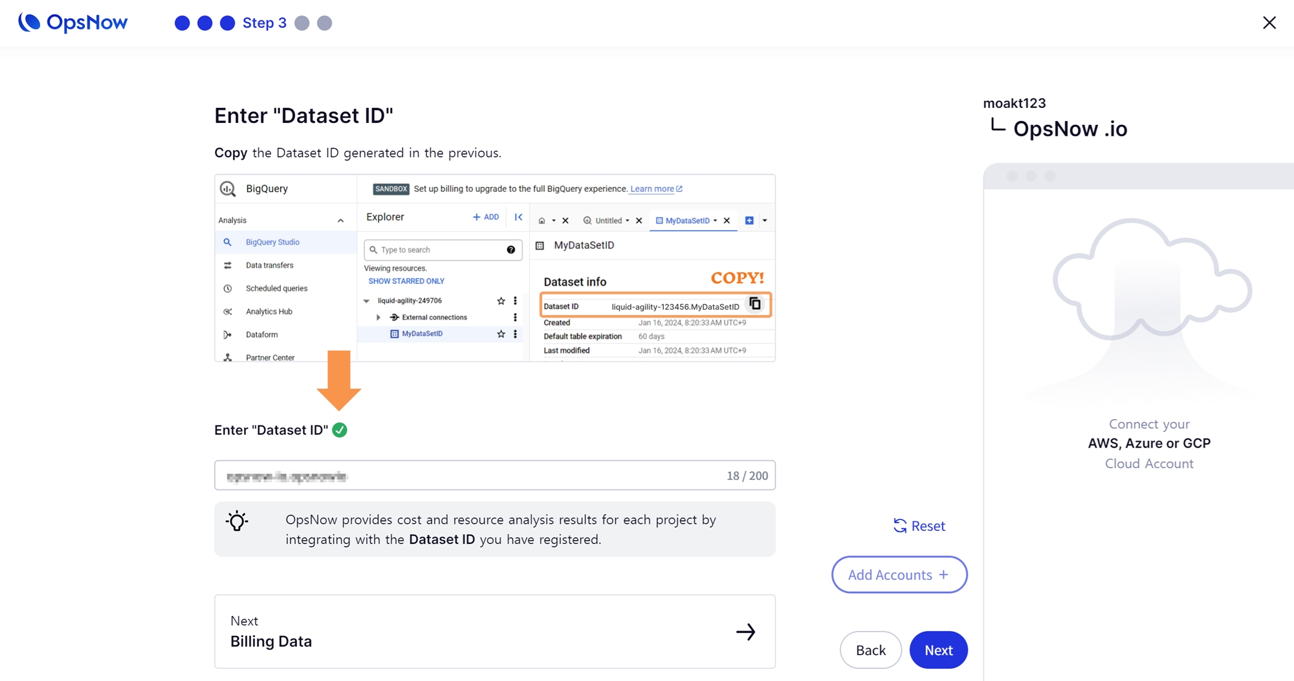Select the second step dot

point(205,23)
